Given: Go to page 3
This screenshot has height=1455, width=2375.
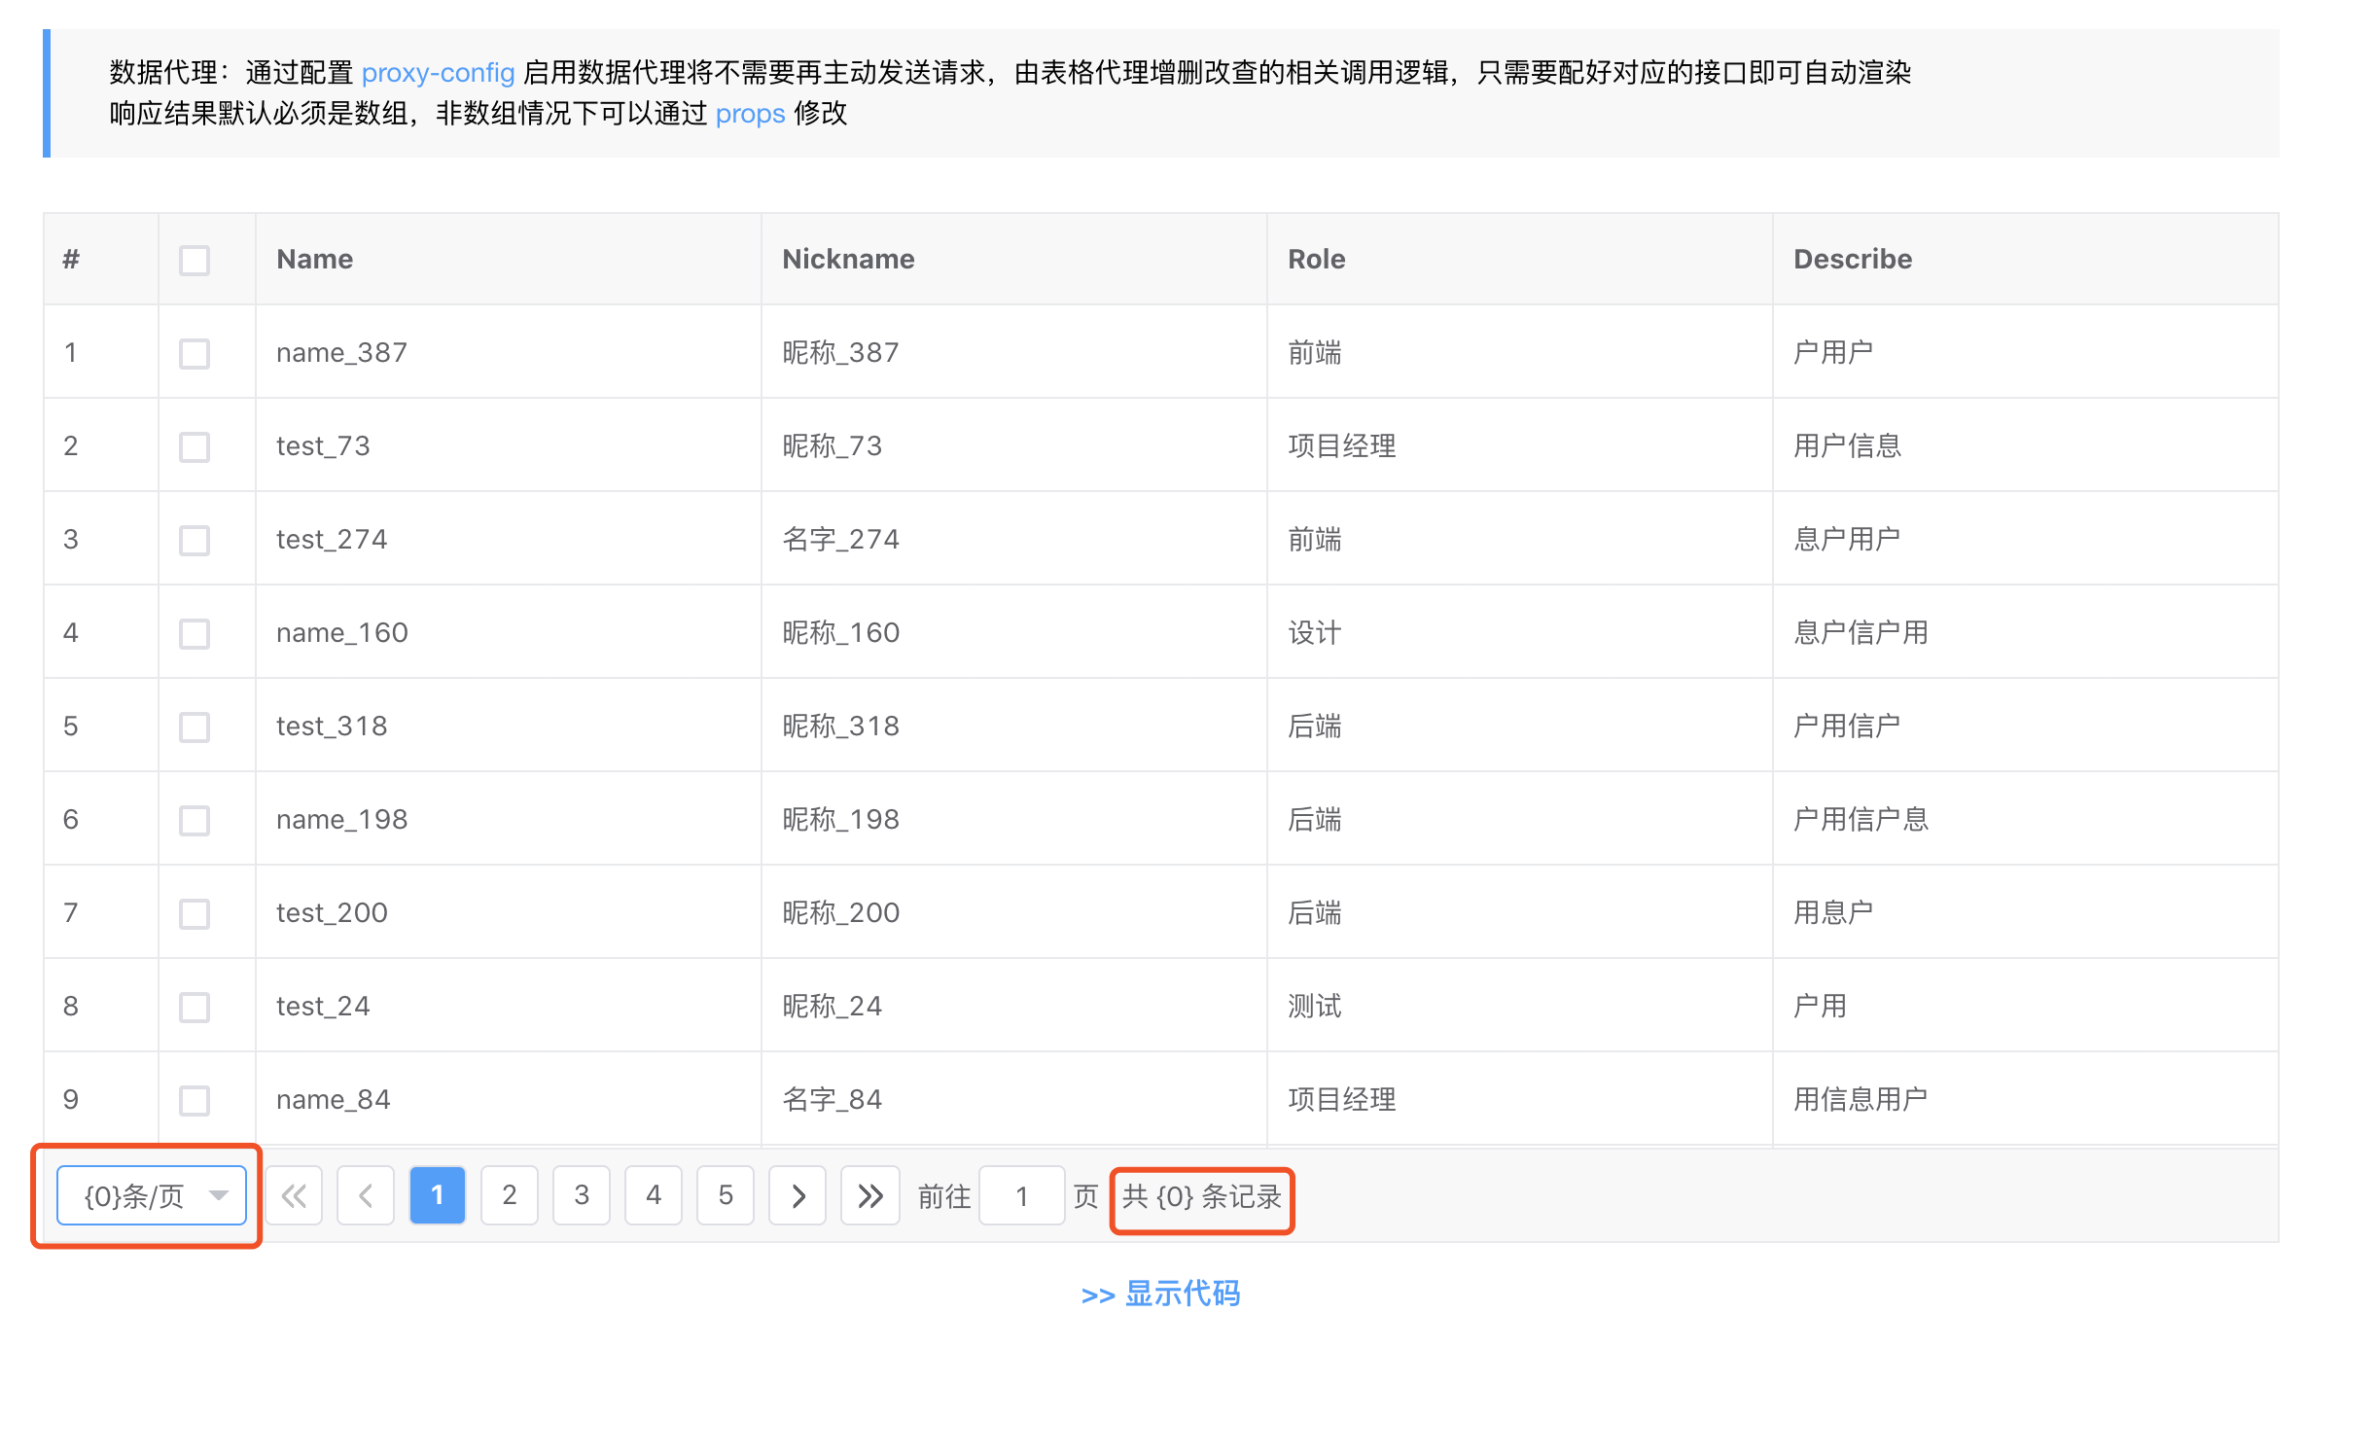Looking at the screenshot, I should click(x=582, y=1195).
